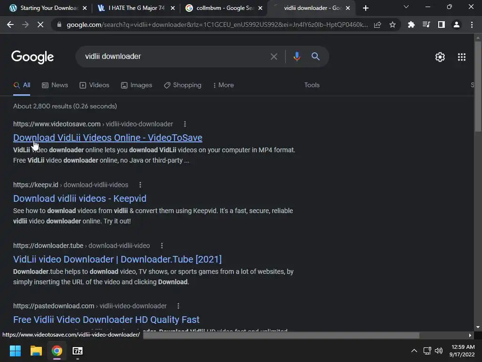Select the All results tab
This screenshot has width=482, height=362.
tap(22, 85)
